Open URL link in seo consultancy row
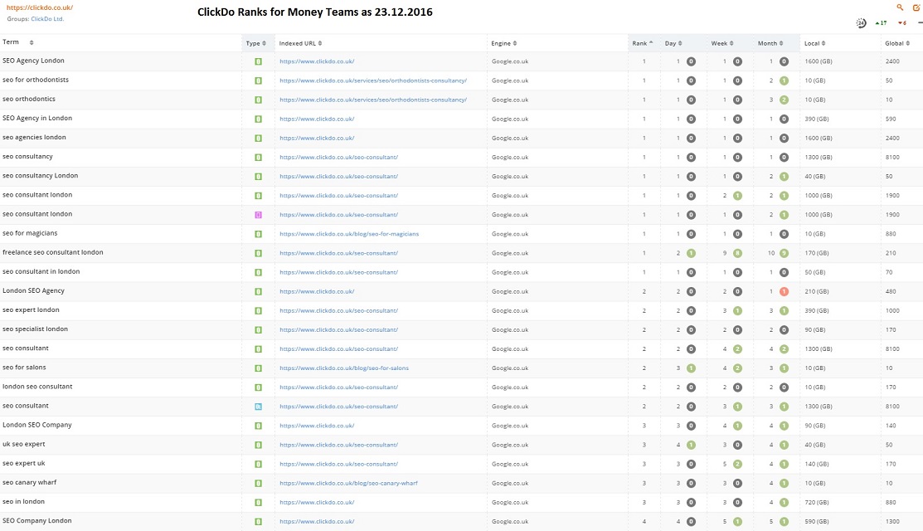Image resolution: width=923 pixels, height=531 pixels. 338,157
